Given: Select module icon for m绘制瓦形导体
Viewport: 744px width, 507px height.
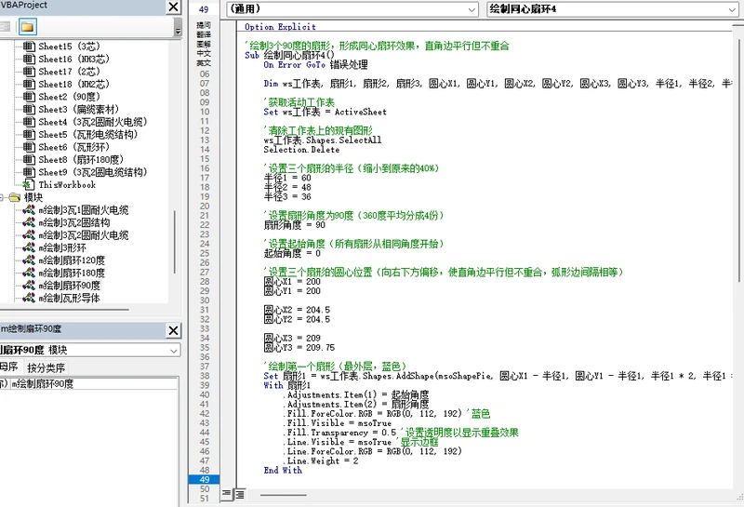Looking at the screenshot, I should tap(29, 298).
